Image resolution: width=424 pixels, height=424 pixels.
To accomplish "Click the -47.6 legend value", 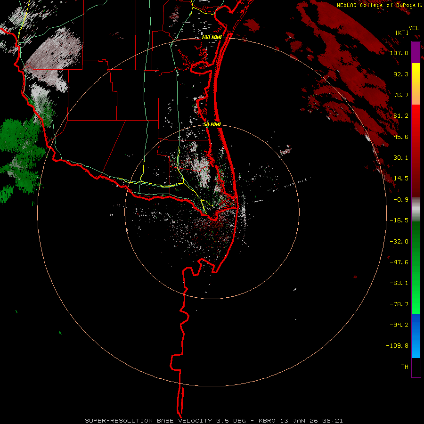I will pyautogui.click(x=399, y=262).
